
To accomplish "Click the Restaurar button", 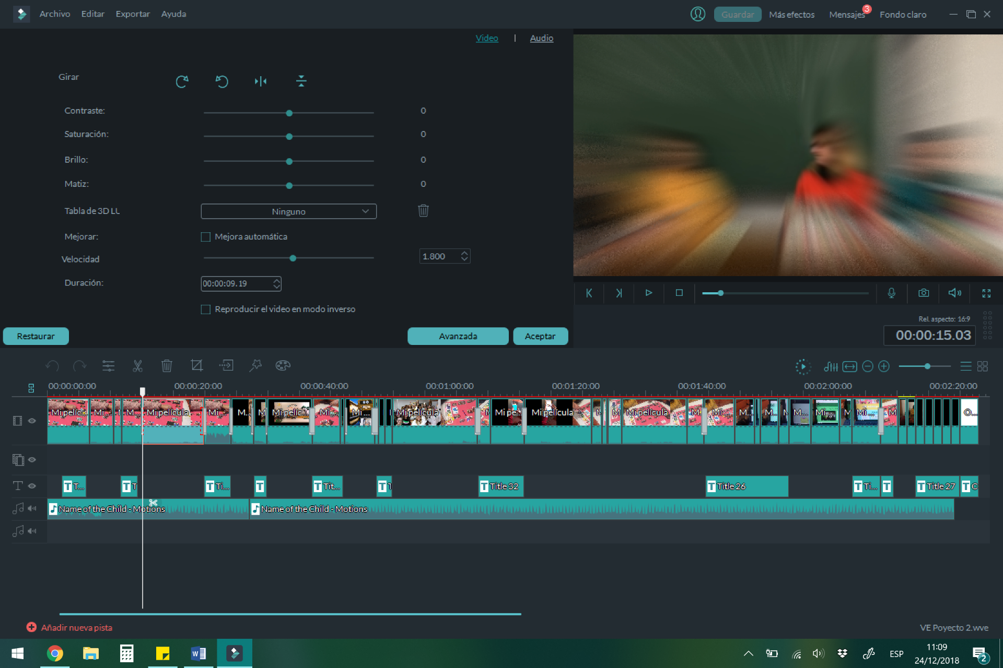I will 36,336.
